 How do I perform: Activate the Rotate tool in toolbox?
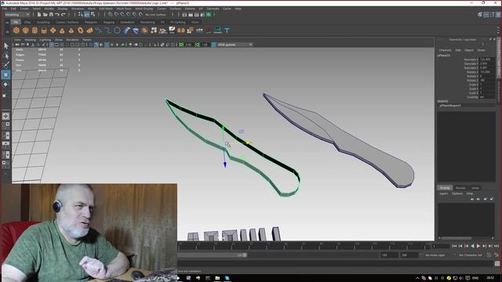(5, 85)
